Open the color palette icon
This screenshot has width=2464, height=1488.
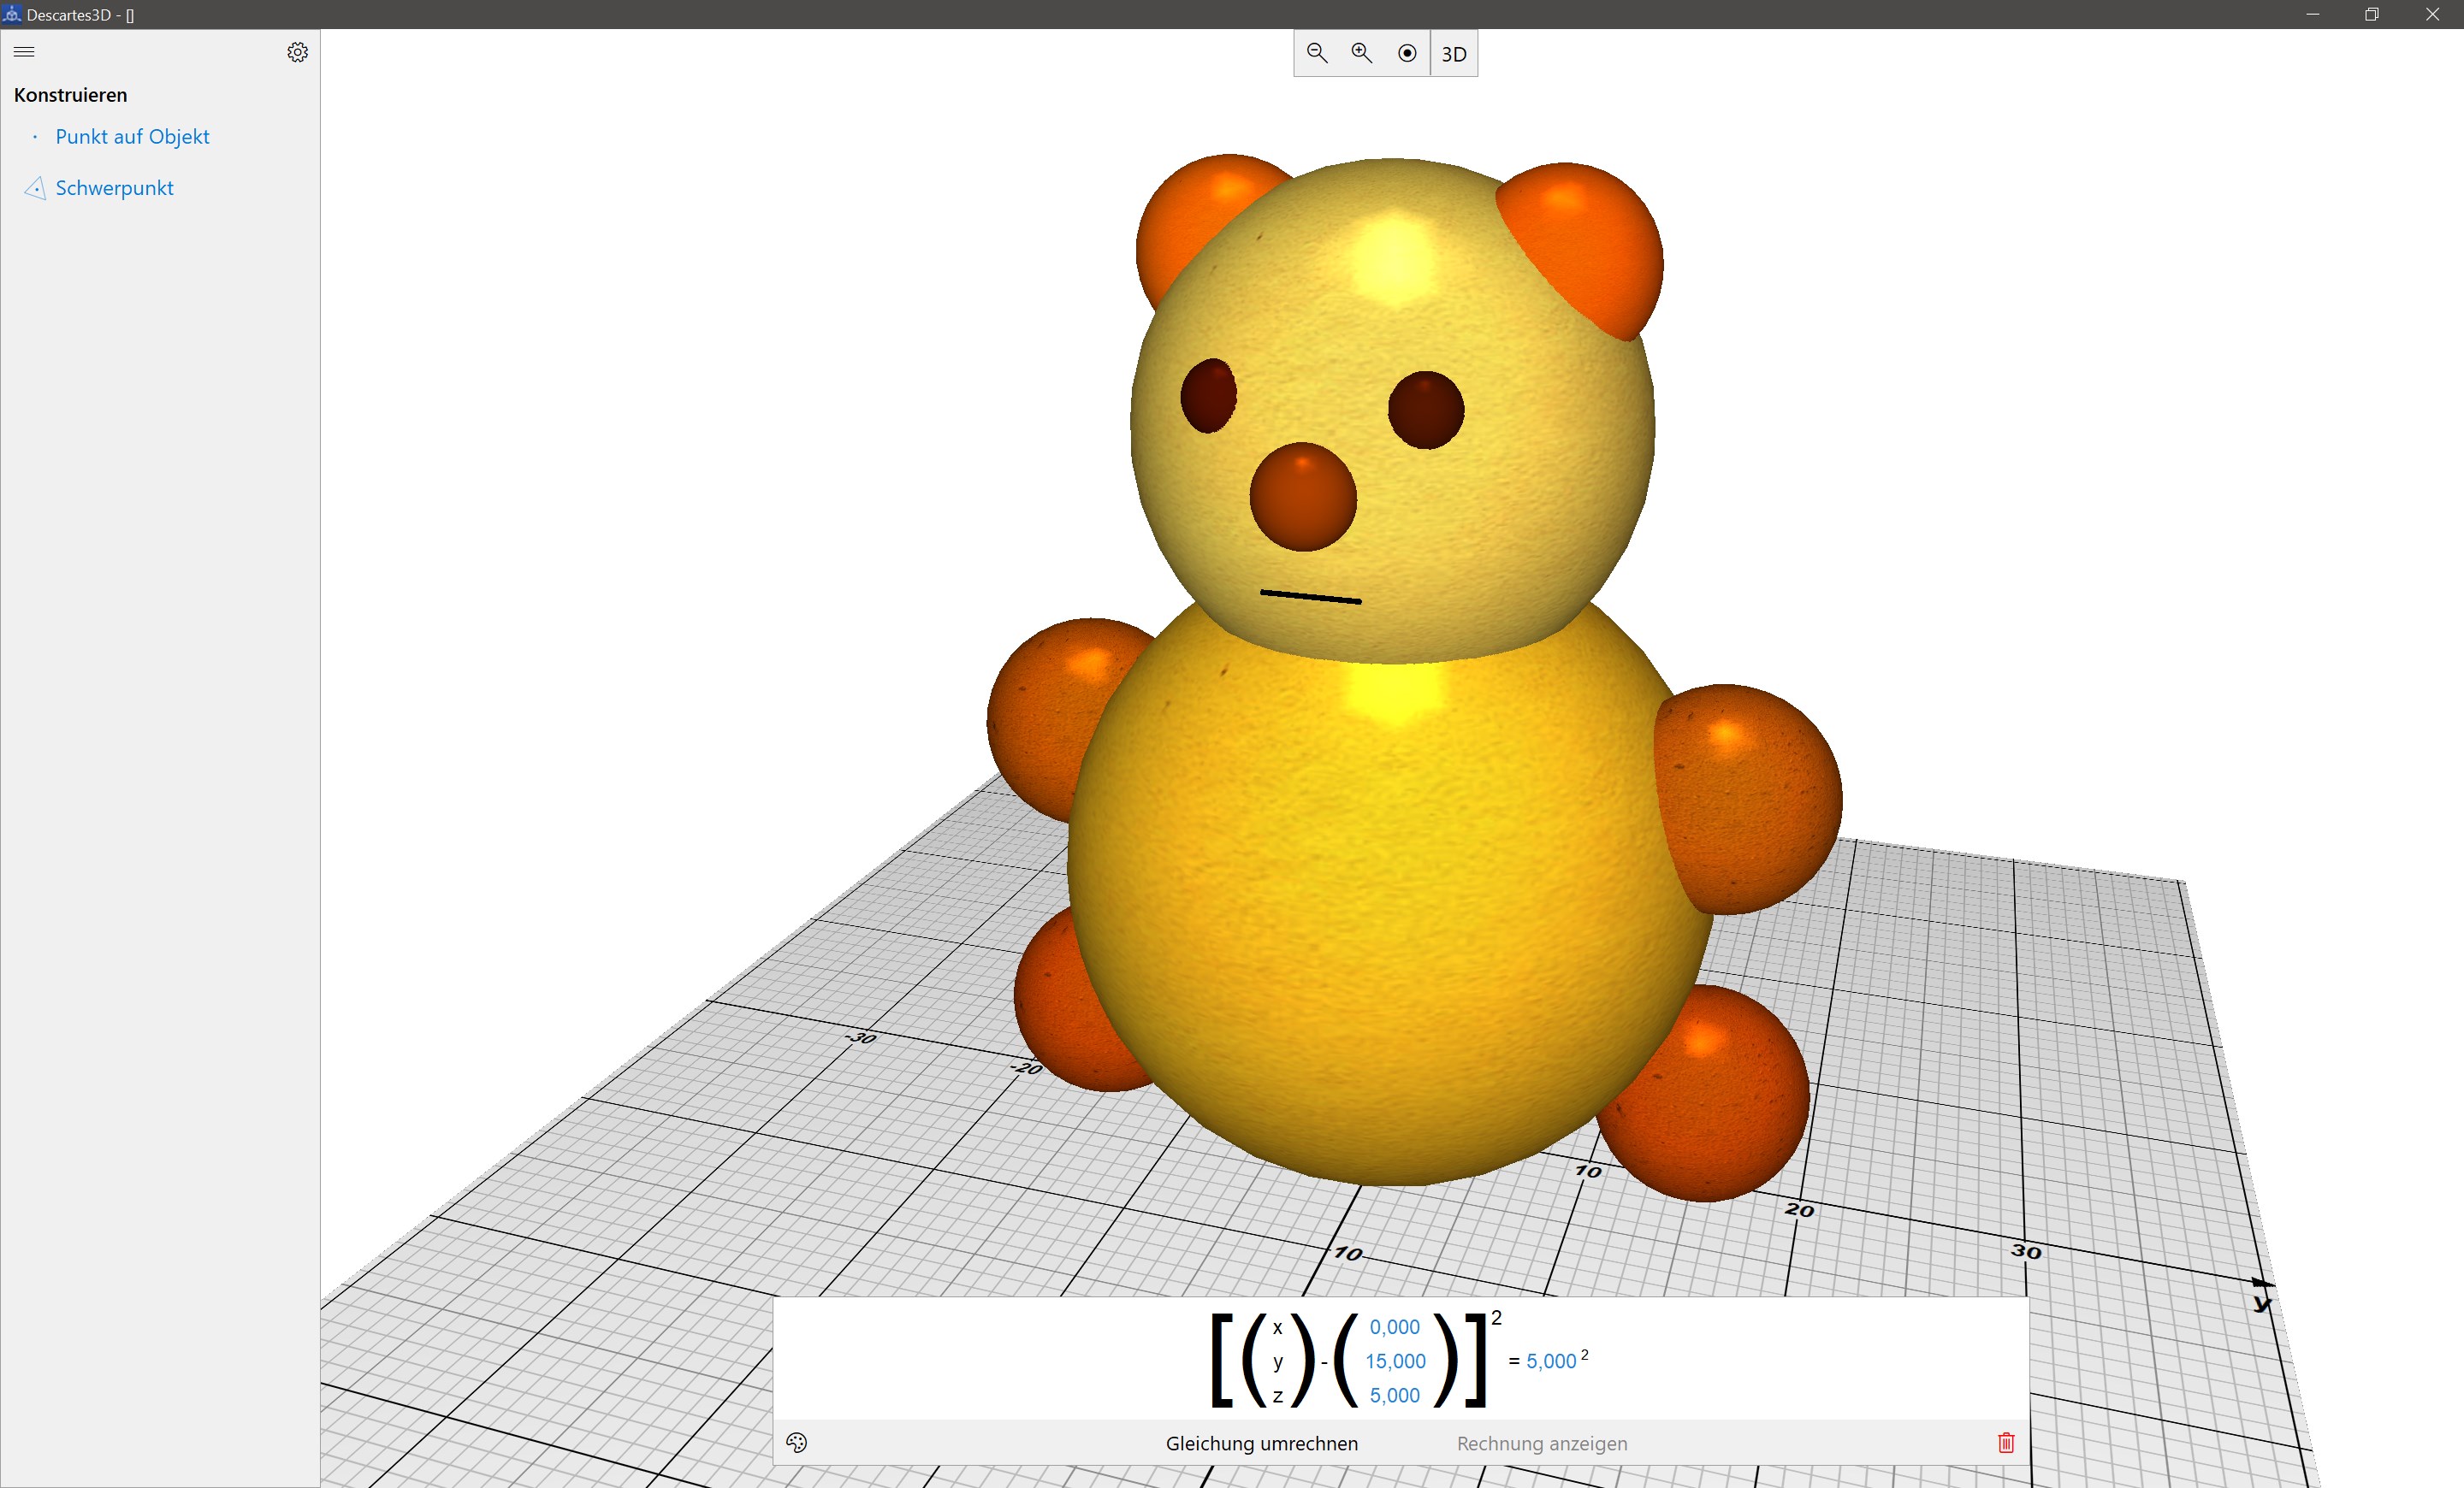[x=796, y=1442]
